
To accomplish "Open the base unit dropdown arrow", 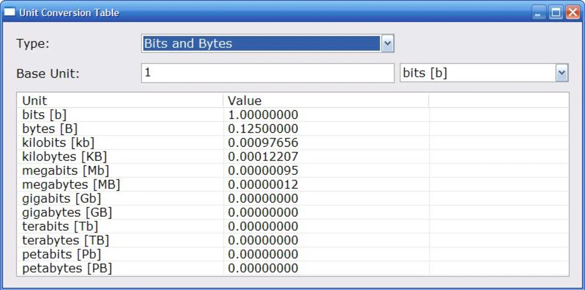I will click(x=561, y=73).
